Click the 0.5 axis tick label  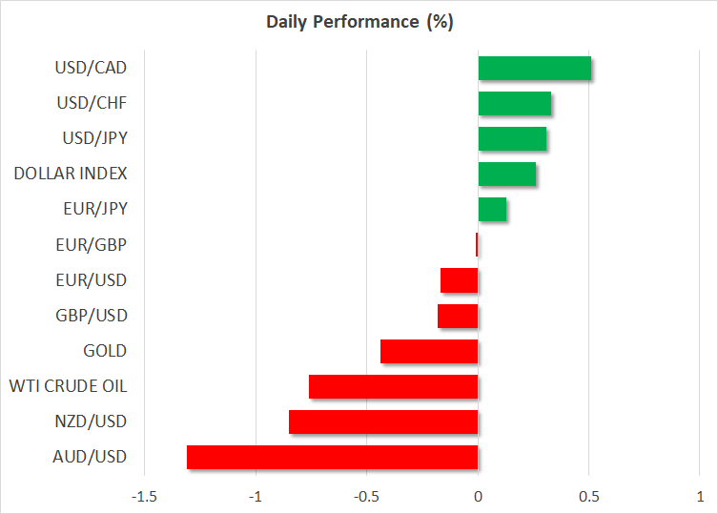pyautogui.click(x=588, y=496)
